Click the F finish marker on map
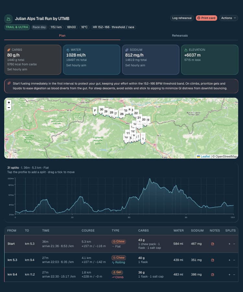 [x=95, y=111]
